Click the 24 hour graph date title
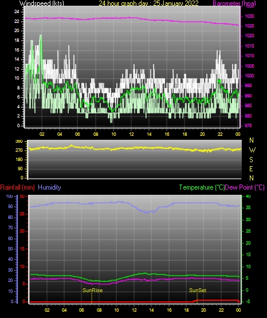The width and height of the screenshot is (267, 318). (148, 3)
